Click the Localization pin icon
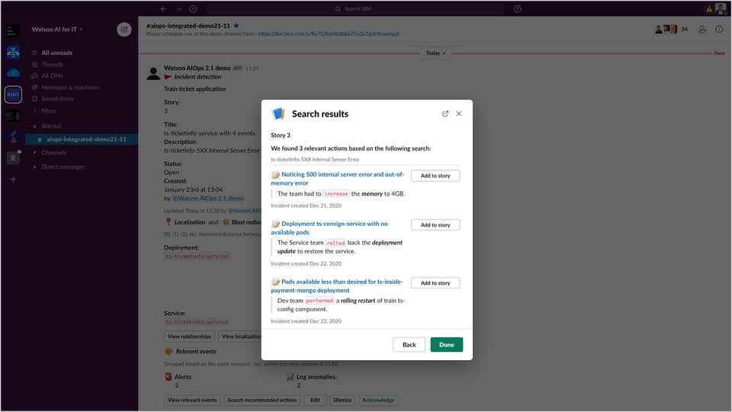Screen dimensions: 732x412 point(168,222)
